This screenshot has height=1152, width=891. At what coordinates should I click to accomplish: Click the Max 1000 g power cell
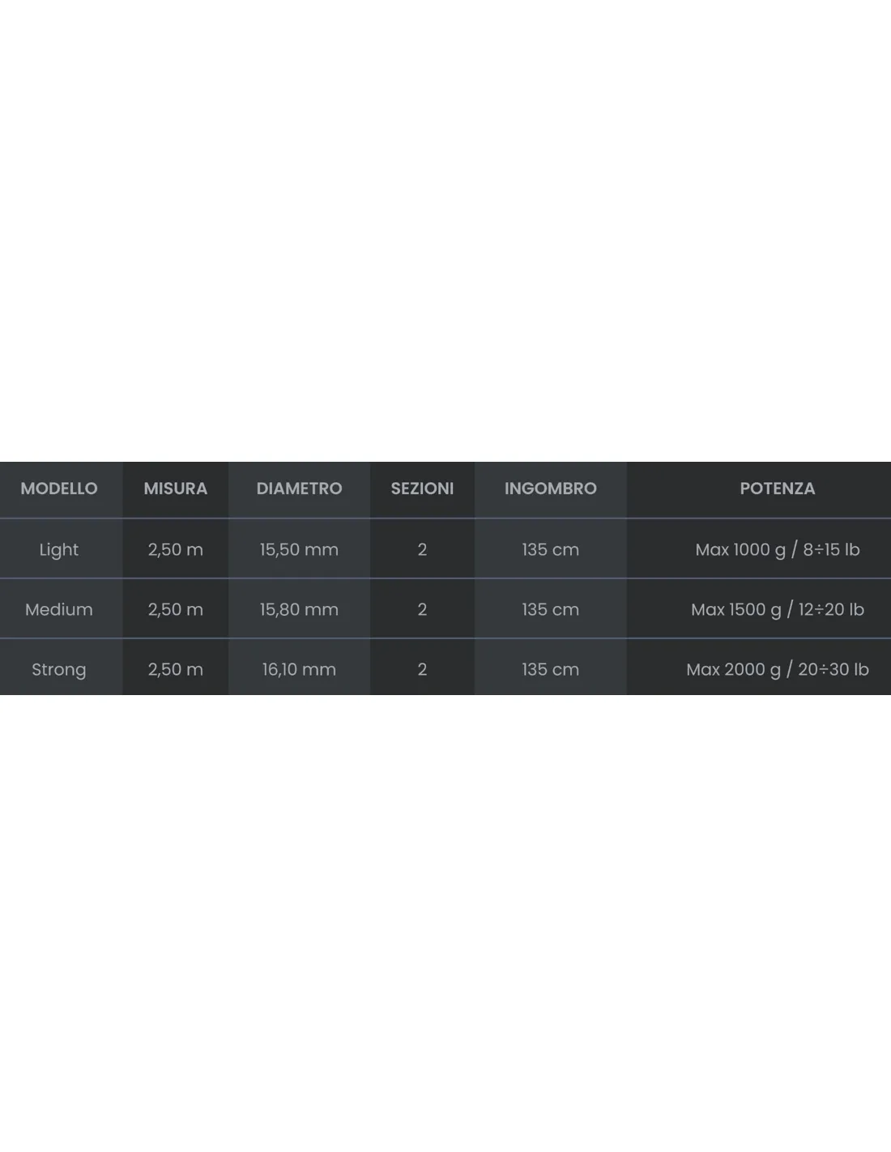[778, 549]
